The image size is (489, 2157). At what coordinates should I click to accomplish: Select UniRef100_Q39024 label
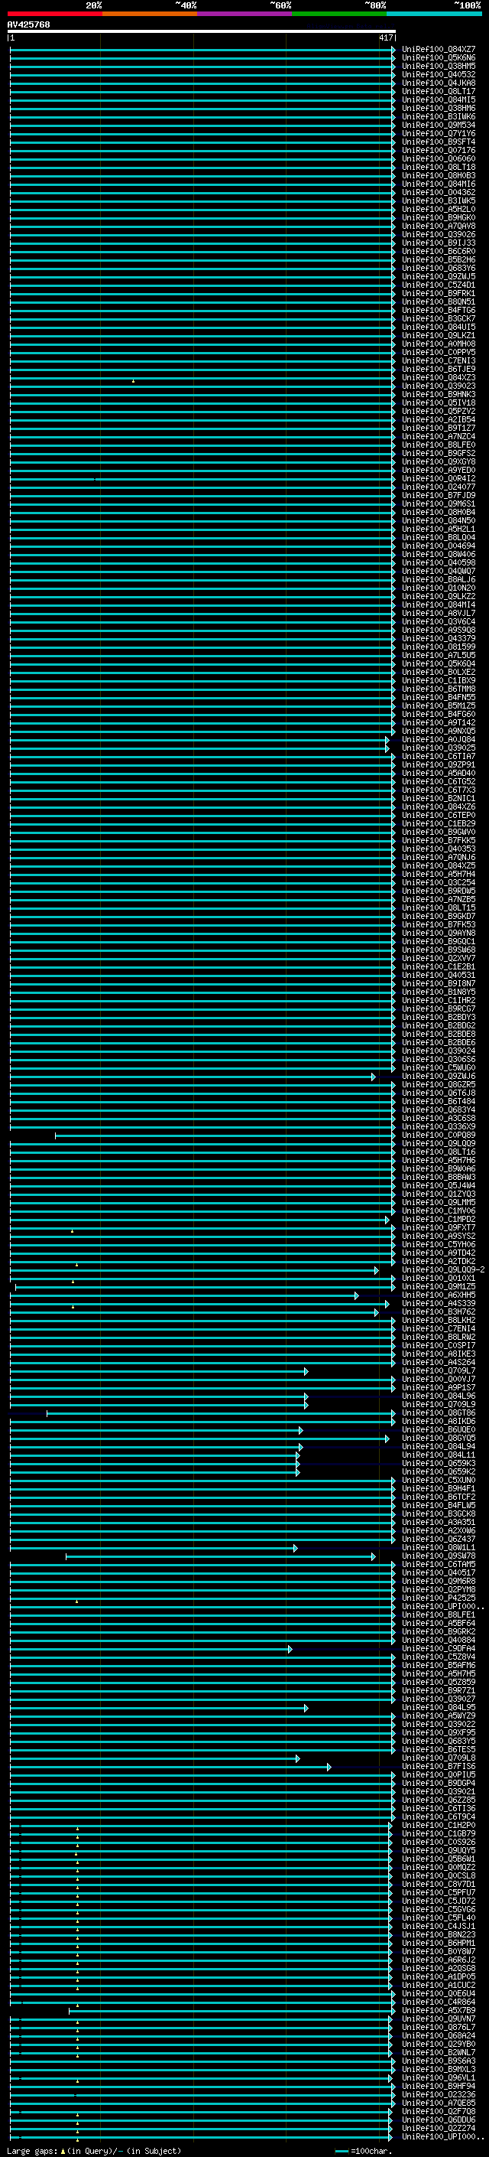click(x=439, y=1051)
